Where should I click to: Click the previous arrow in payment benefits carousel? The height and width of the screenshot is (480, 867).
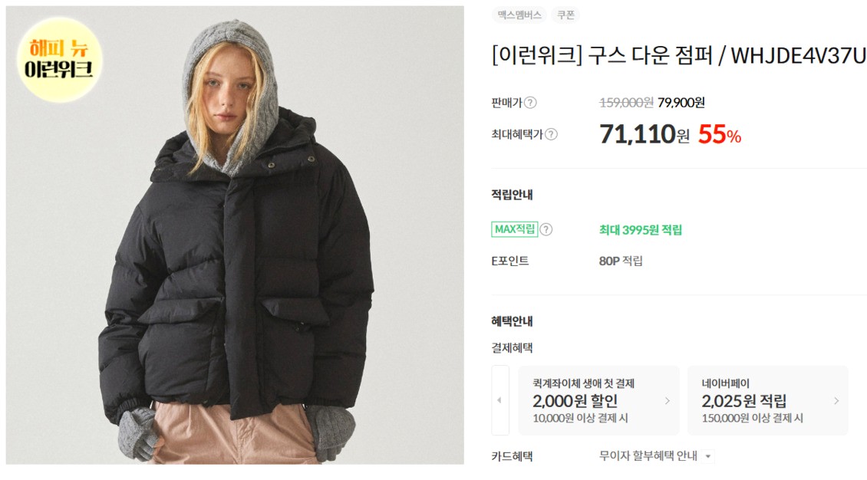[499, 400]
